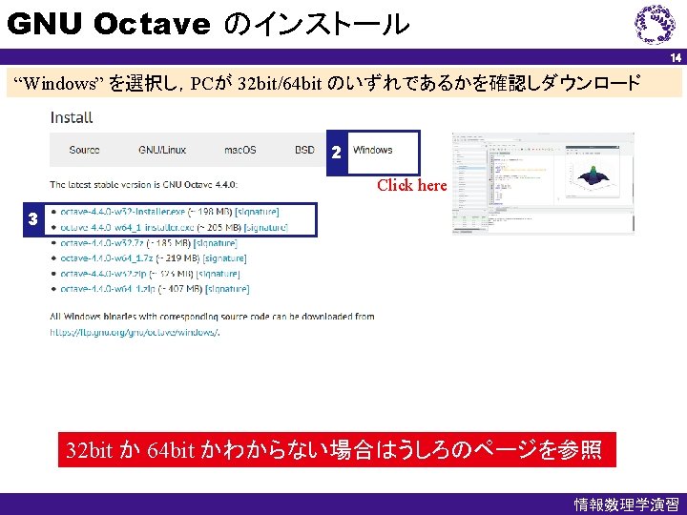This screenshot has height=515, width=687.
Task: Open the macOS install tab
Action: (240, 150)
